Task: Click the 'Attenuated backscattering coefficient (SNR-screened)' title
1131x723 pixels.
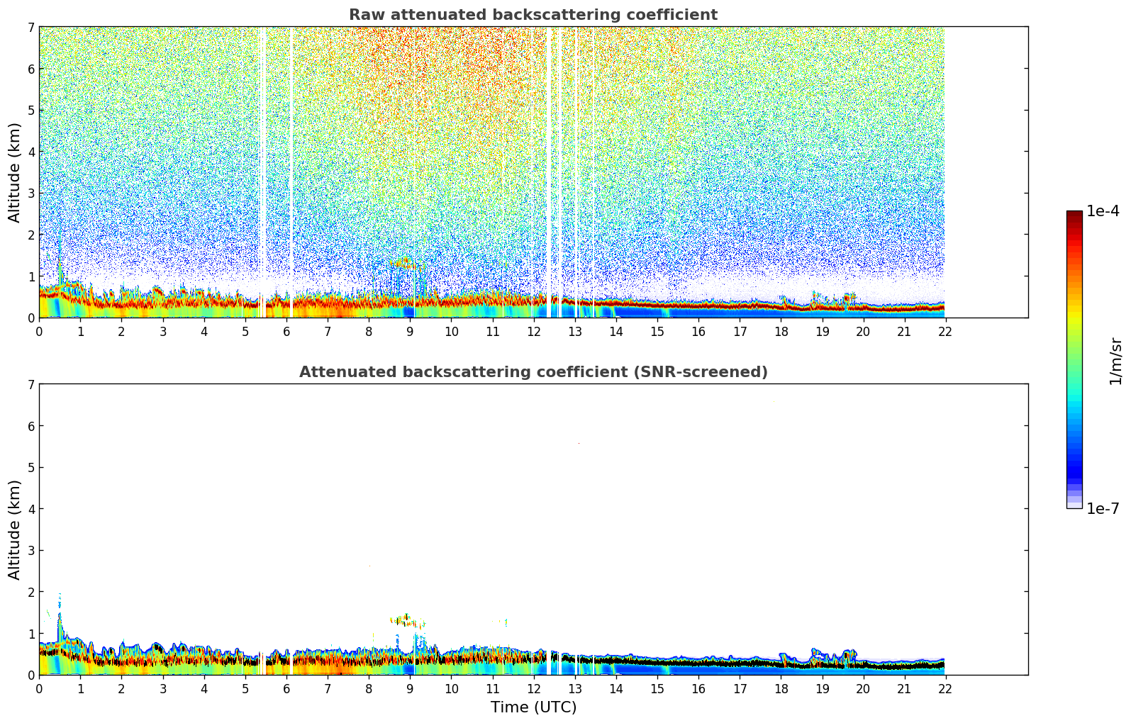Action: coord(533,372)
